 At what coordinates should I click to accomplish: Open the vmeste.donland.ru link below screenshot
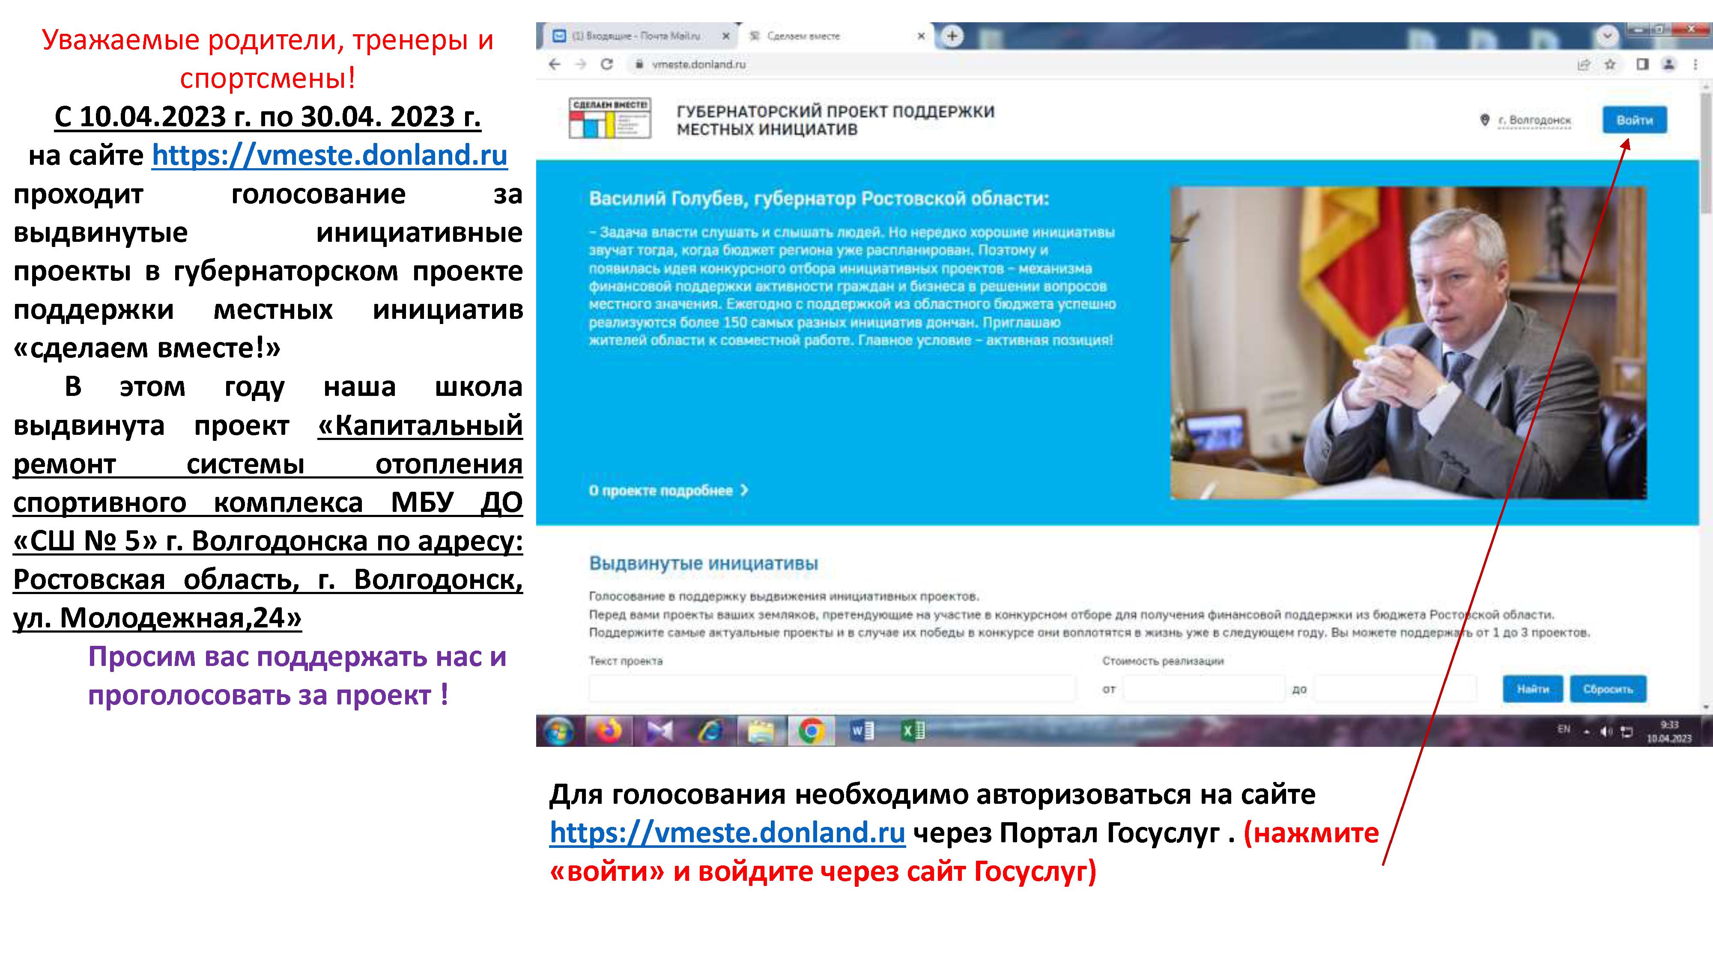727,833
